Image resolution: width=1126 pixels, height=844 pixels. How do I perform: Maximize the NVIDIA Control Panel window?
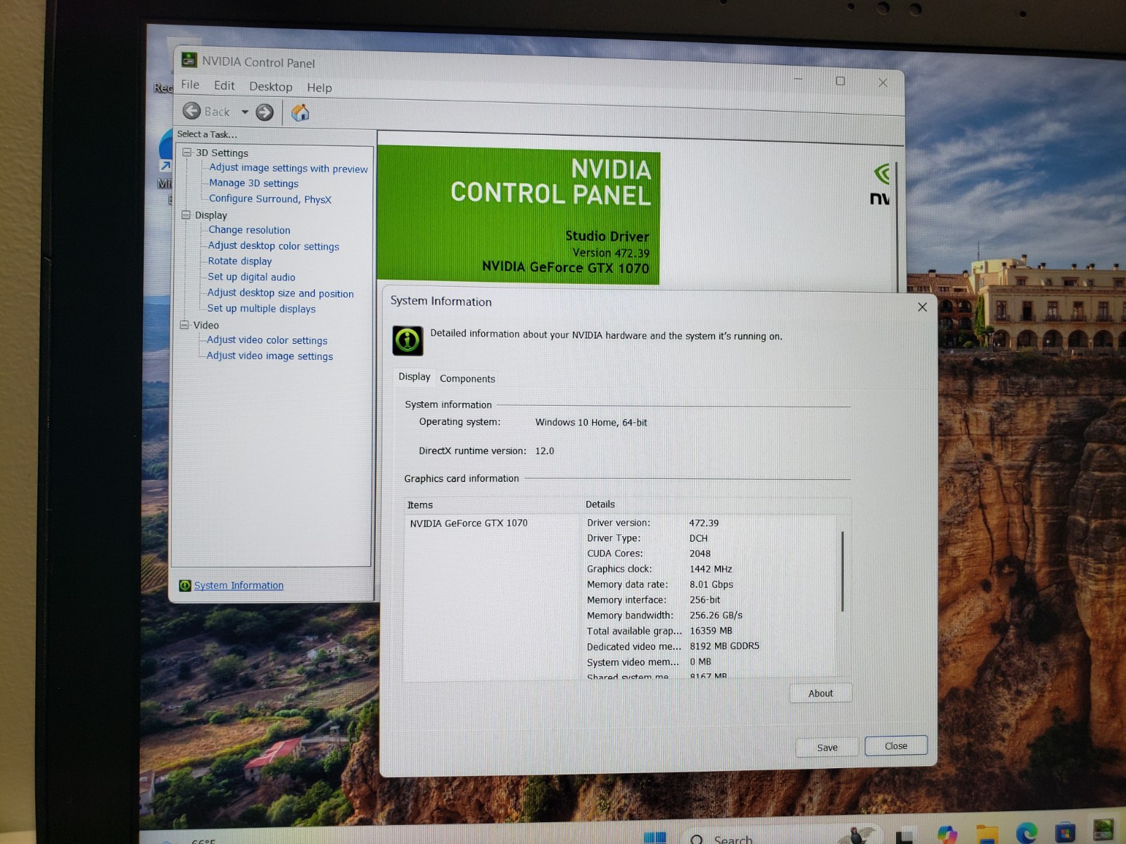tap(840, 81)
